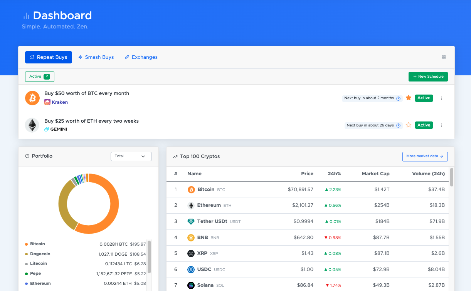Open the three-dot menu on the ETH schedule
The height and width of the screenshot is (291, 471).
441,125
